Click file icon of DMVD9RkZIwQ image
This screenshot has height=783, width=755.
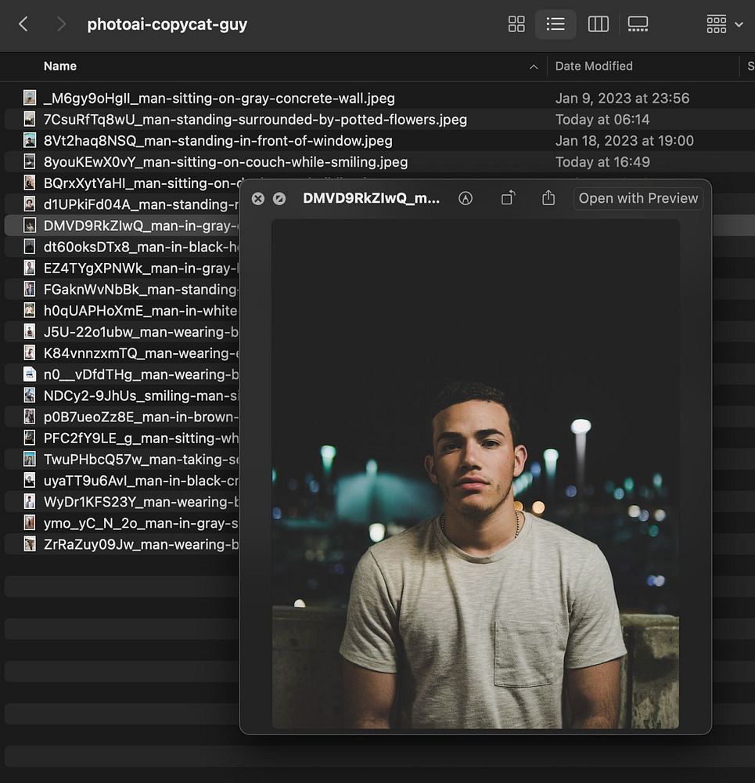tap(30, 226)
